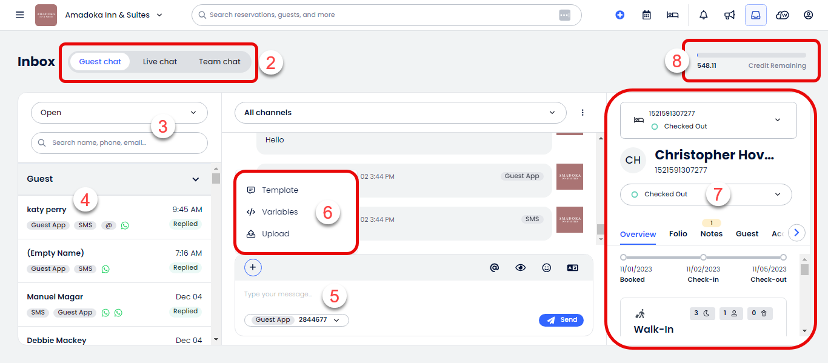Expand the Amadoka Inn & Suites property dropdown

pos(159,15)
